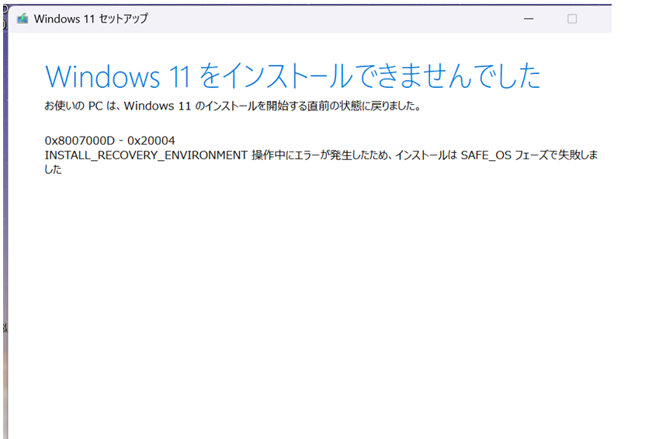Image resolution: width=659 pixels, height=439 pixels.
Task: Click the title text "Windows 11 セットアップ"
Action: click(91, 19)
